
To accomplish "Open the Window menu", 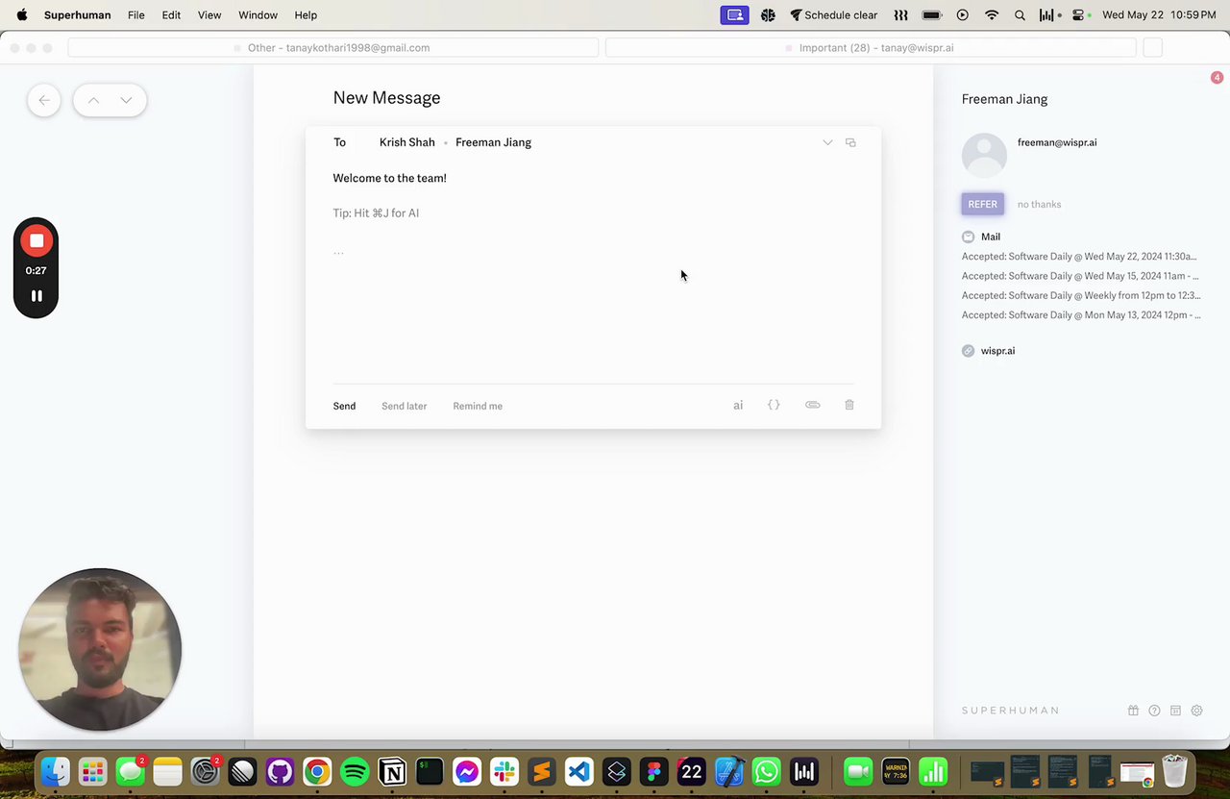I will click(x=258, y=15).
